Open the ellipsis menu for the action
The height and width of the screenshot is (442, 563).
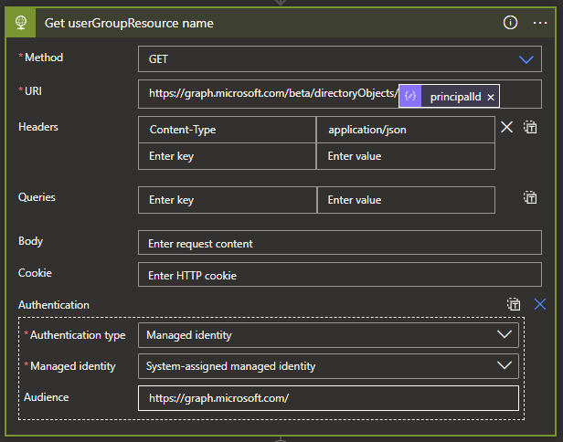(539, 22)
